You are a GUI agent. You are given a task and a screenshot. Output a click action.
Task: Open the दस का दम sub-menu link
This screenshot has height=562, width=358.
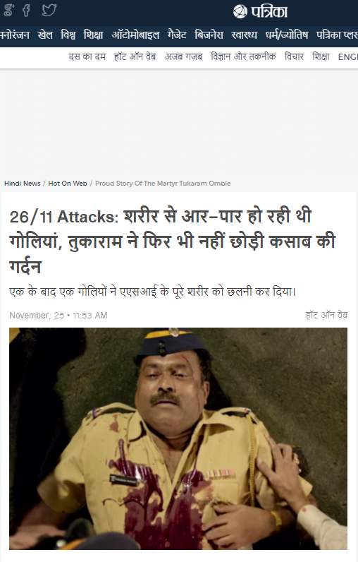point(87,56)
